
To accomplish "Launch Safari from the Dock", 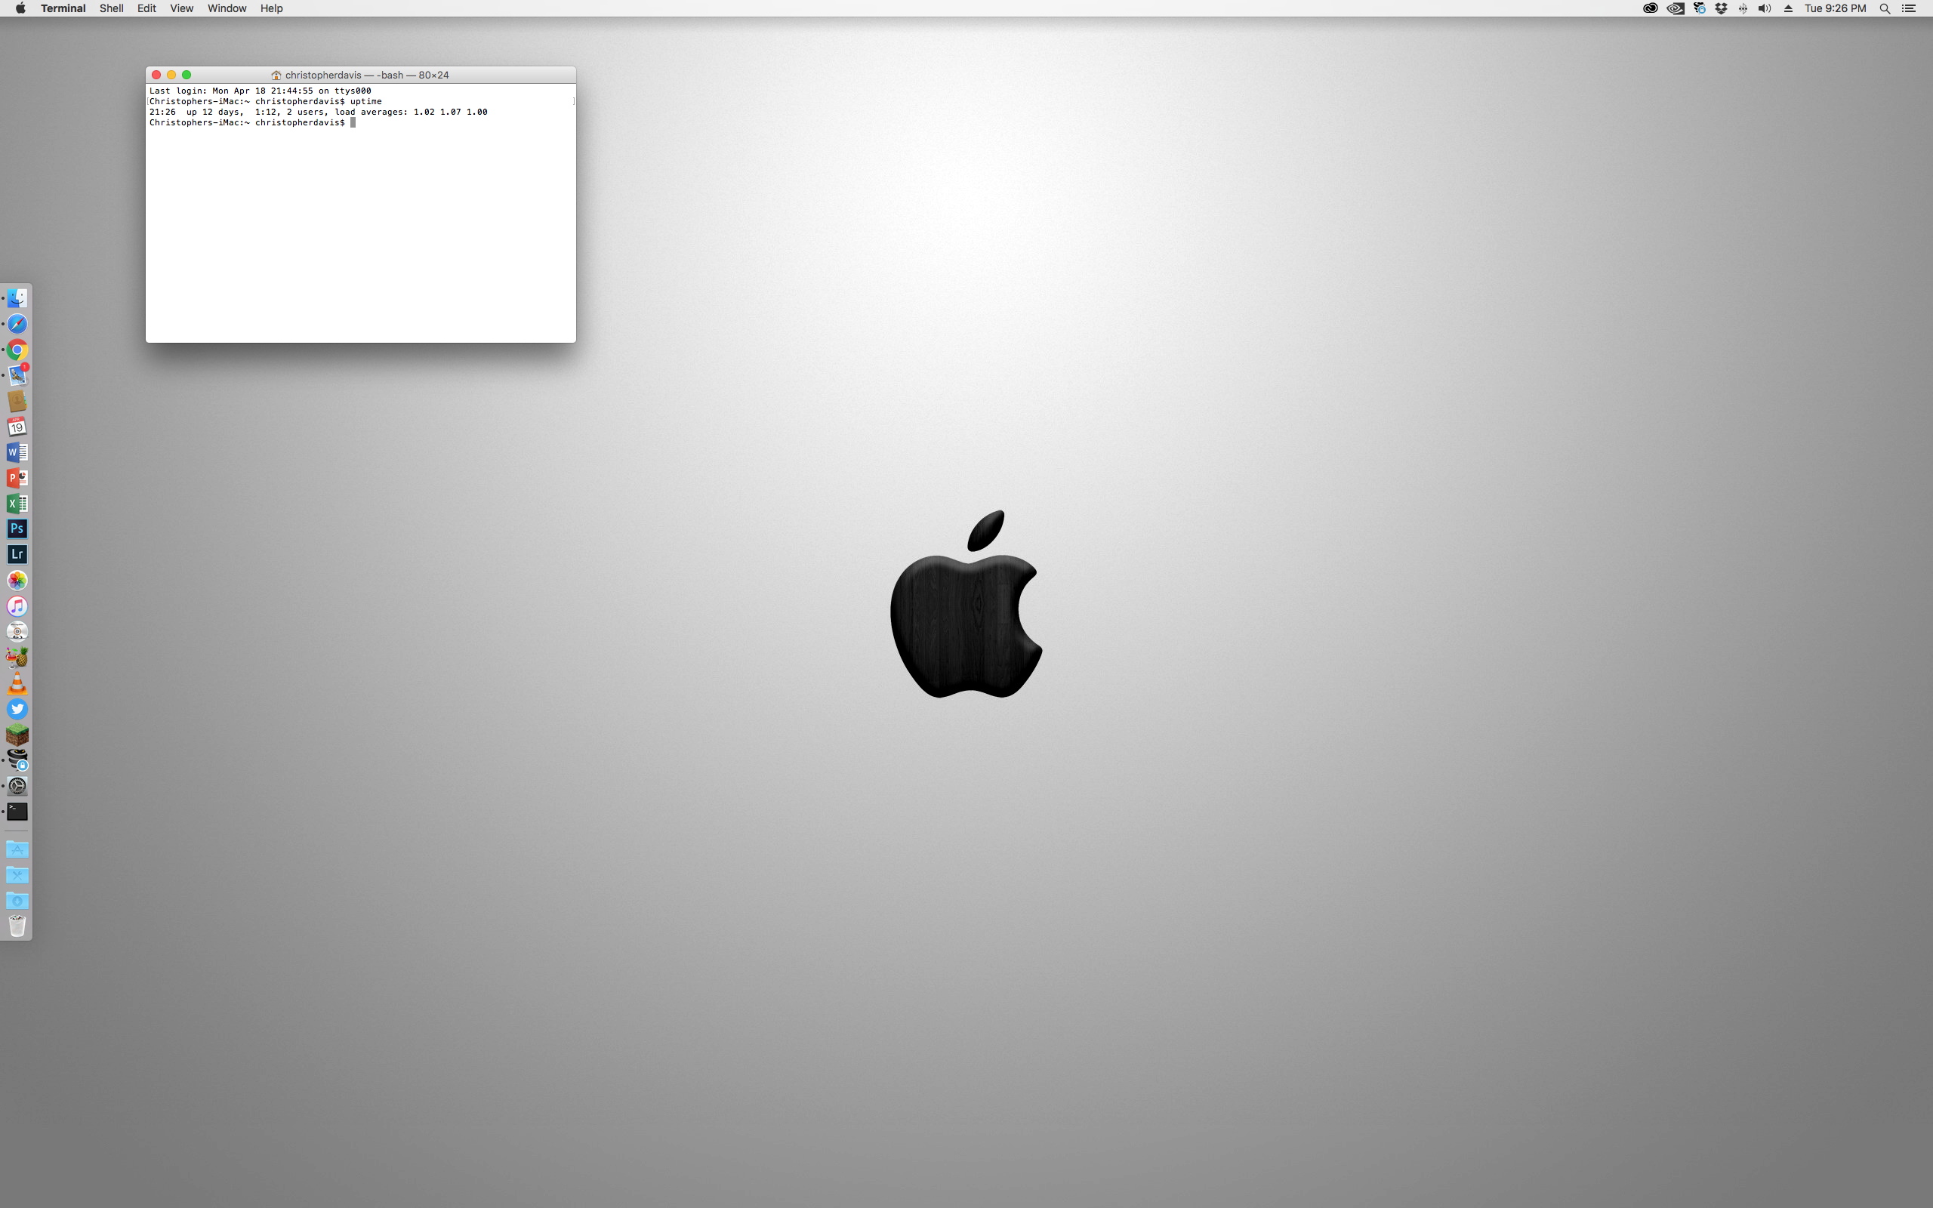I will [x=17, y=324].
